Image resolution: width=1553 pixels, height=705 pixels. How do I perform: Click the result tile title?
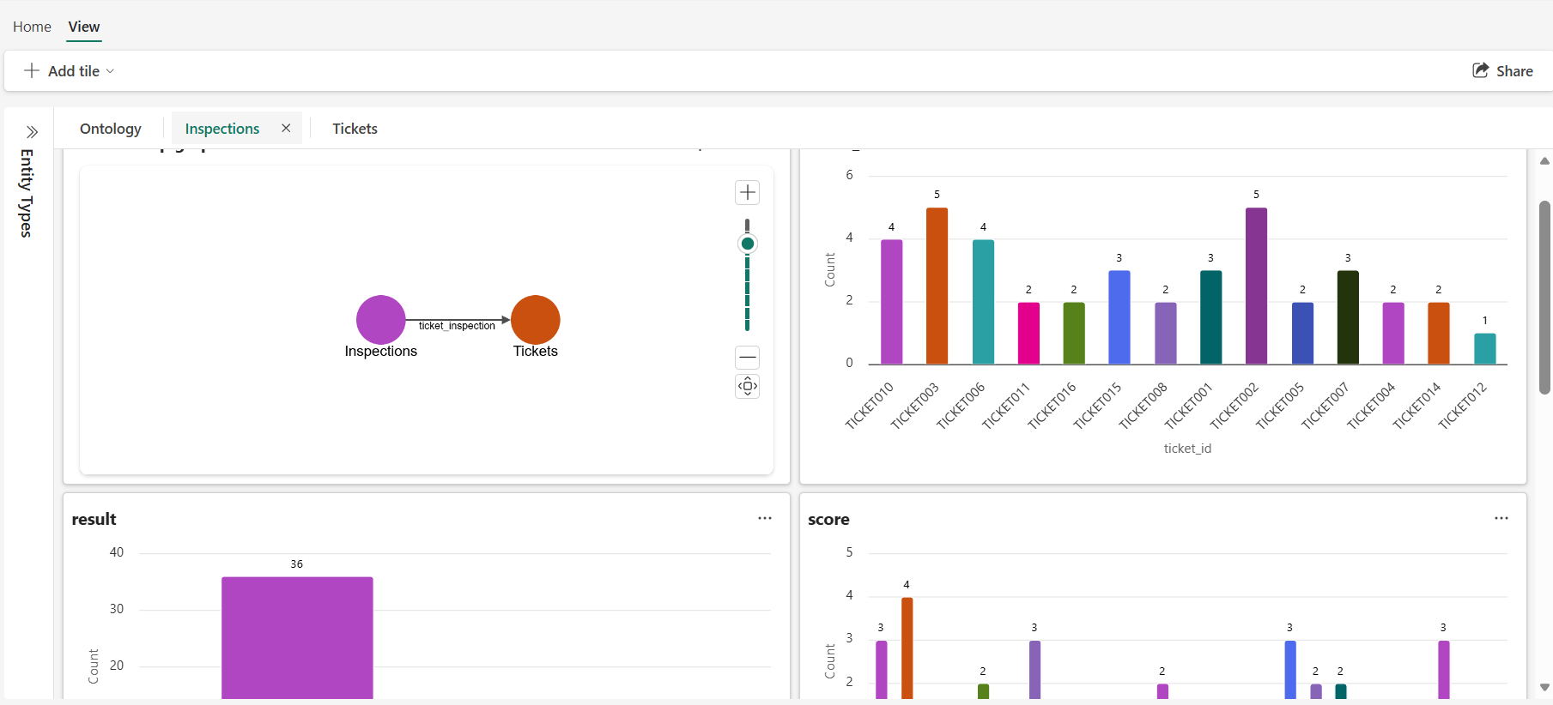point(94,519)
